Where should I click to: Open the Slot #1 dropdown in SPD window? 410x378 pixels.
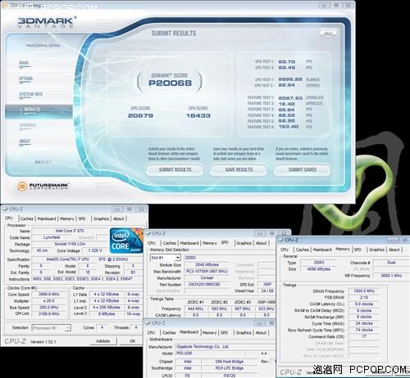point(166,258)
